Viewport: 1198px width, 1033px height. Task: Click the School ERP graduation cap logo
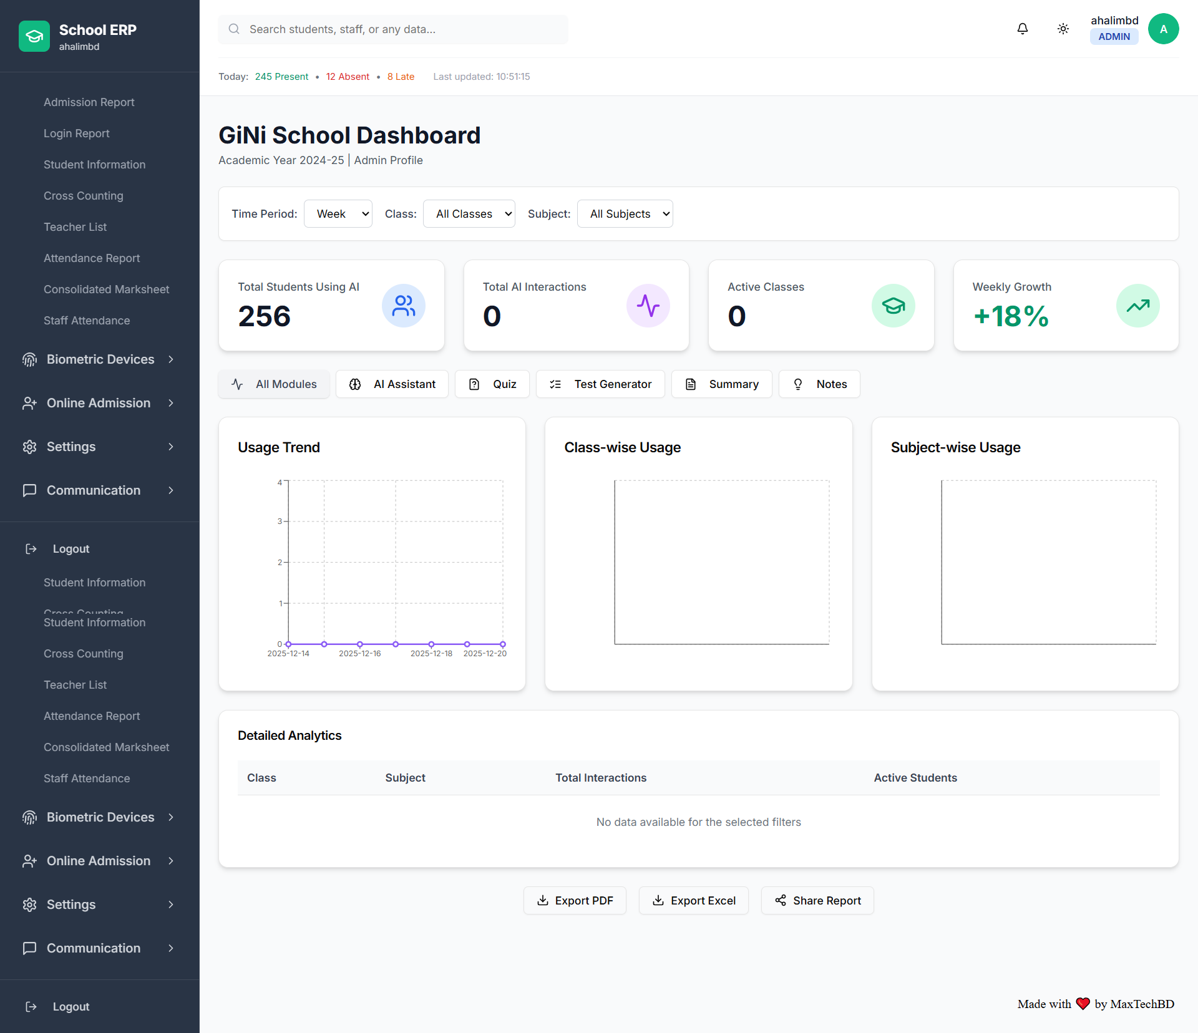34,37
